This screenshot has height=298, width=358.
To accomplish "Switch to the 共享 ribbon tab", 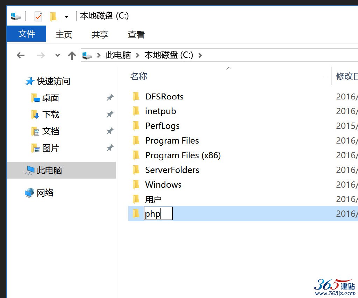I will pyautogui.click(x=100, y=35).
